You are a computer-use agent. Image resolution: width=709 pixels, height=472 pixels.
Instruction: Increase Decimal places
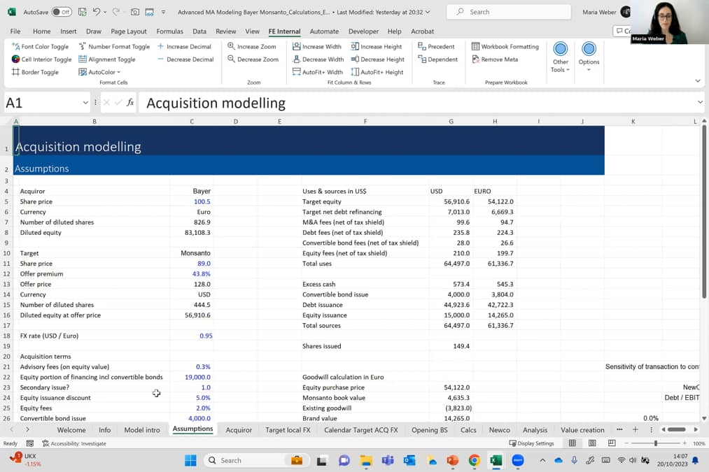click(x=184, y=47)
